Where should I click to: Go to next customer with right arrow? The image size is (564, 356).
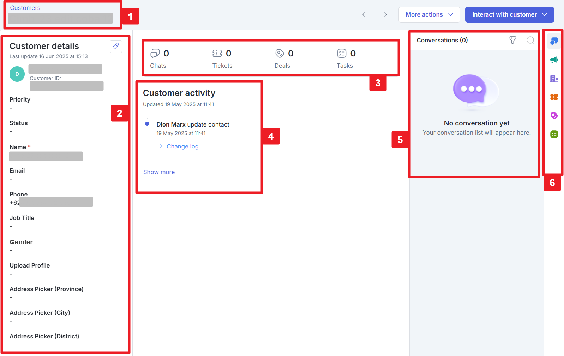[385, 14]
